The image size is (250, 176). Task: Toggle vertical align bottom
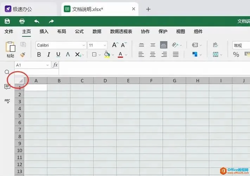click(x=164, y=45)
